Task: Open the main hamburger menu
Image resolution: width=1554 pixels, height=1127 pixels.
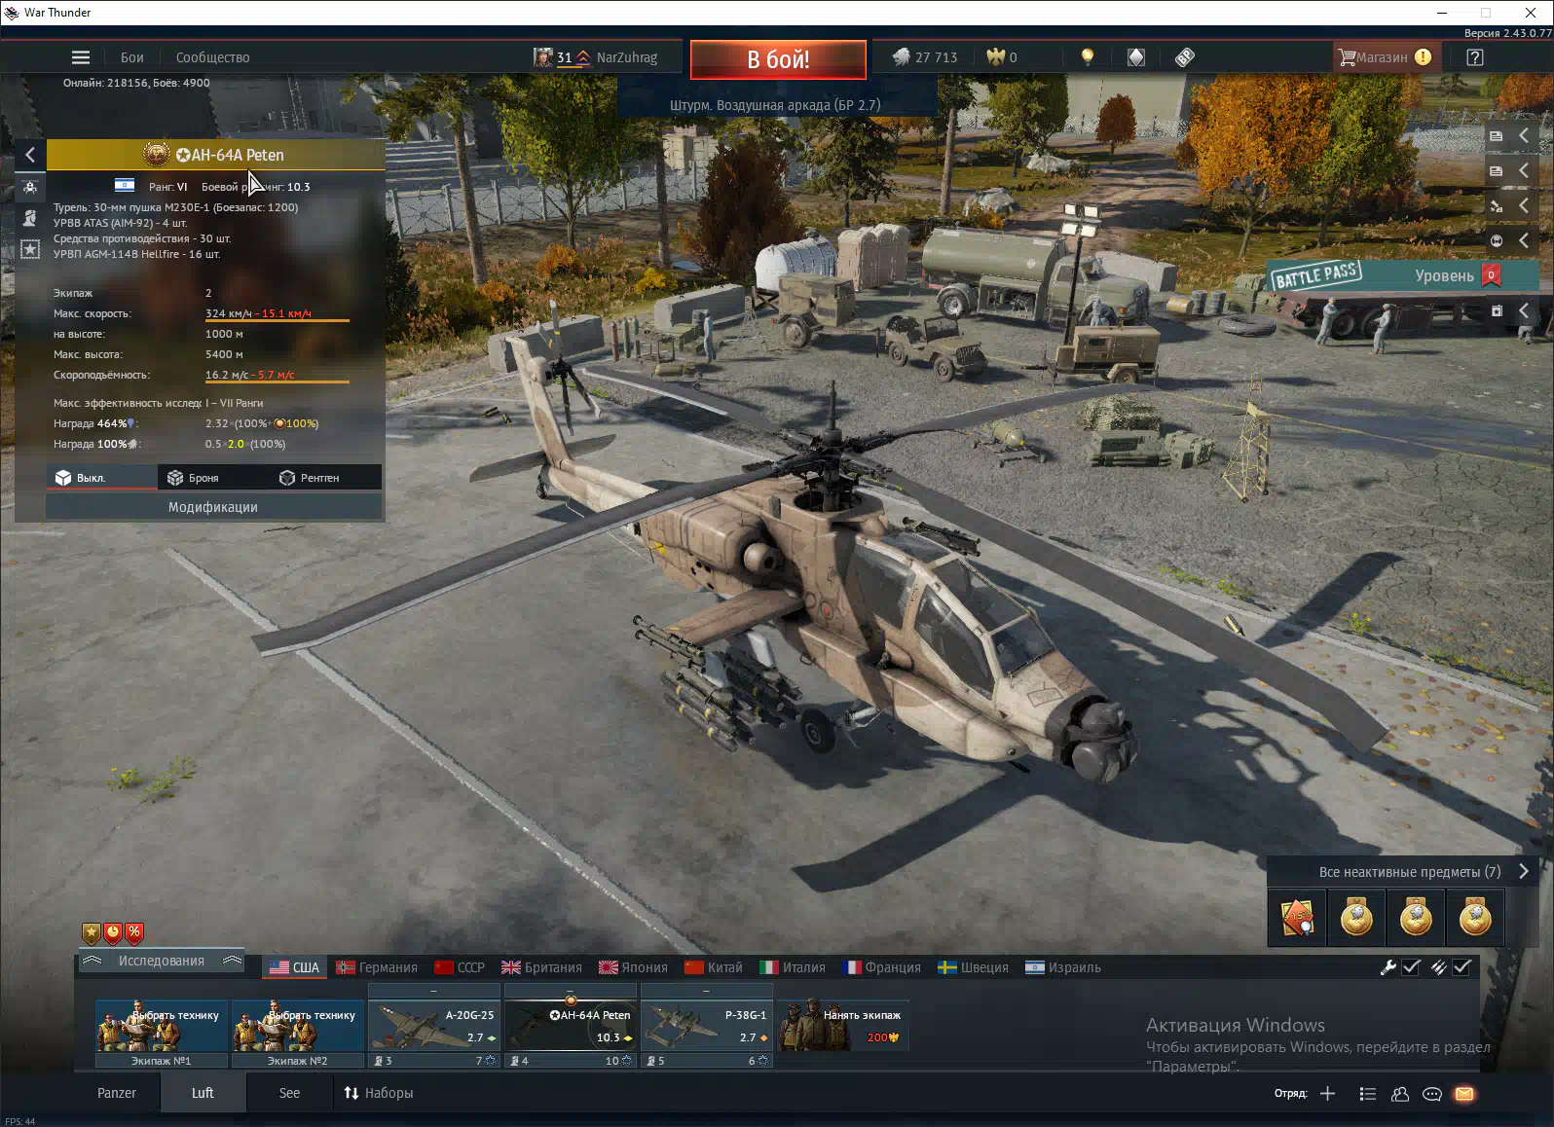Action: (81, 57)
